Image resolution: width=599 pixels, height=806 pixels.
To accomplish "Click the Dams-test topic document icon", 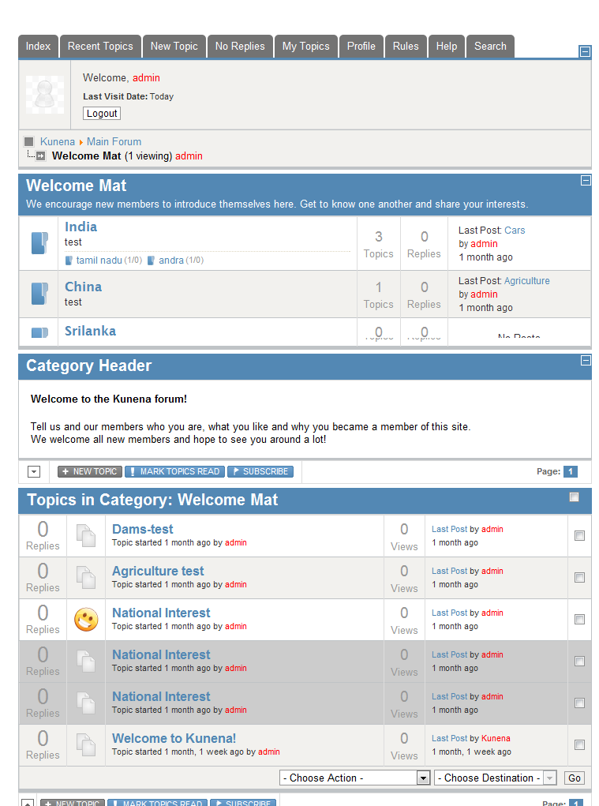I will coord(86,536).
